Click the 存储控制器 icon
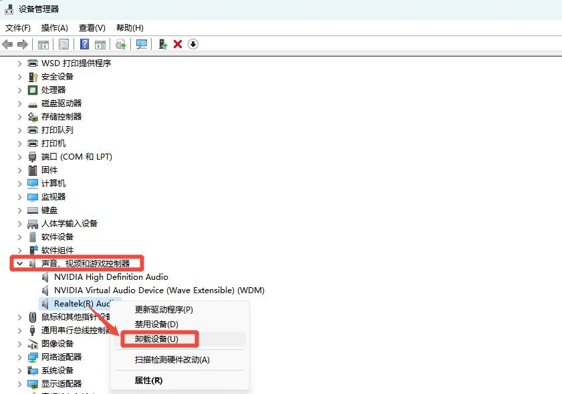Viewport: 562px width, 394px height. point(33,117)
